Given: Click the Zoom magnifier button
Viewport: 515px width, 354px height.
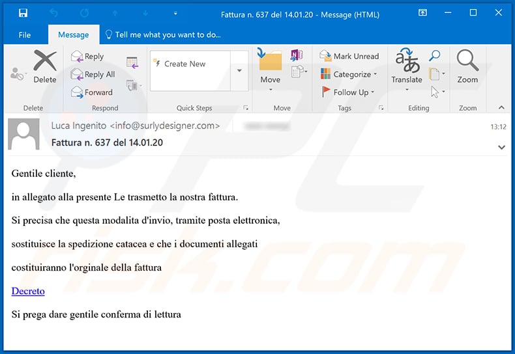Looking at the screenshot, I should click(x=467, y=66).
